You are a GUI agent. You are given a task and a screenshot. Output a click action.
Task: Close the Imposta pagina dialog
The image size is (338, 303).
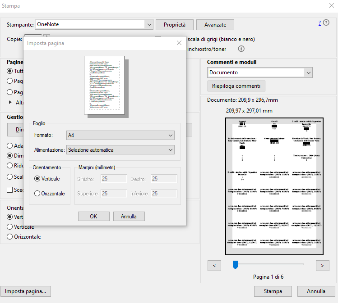coord(179,43)
